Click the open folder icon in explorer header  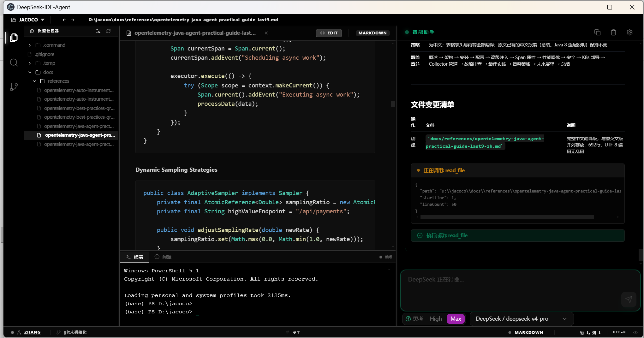98,31
